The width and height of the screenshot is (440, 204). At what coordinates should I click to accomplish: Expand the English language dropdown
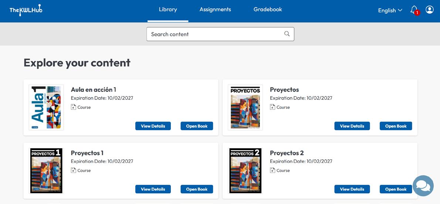pos(390,10)
